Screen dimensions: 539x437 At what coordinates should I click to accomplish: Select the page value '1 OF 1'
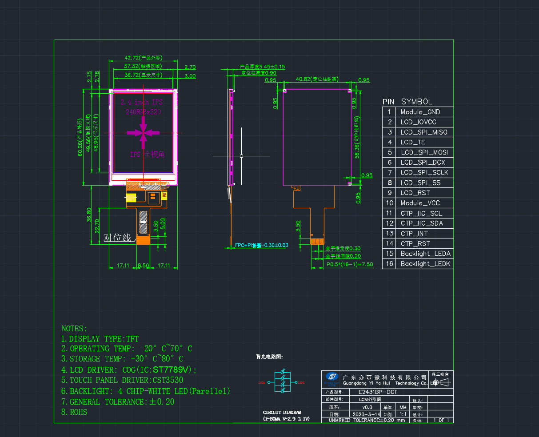pos(441,420)
